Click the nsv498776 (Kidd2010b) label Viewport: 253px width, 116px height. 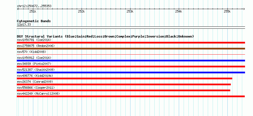[x=35, y=76]
